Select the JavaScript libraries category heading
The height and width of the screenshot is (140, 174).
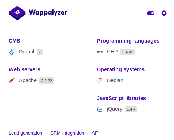(x=121, y=98)
